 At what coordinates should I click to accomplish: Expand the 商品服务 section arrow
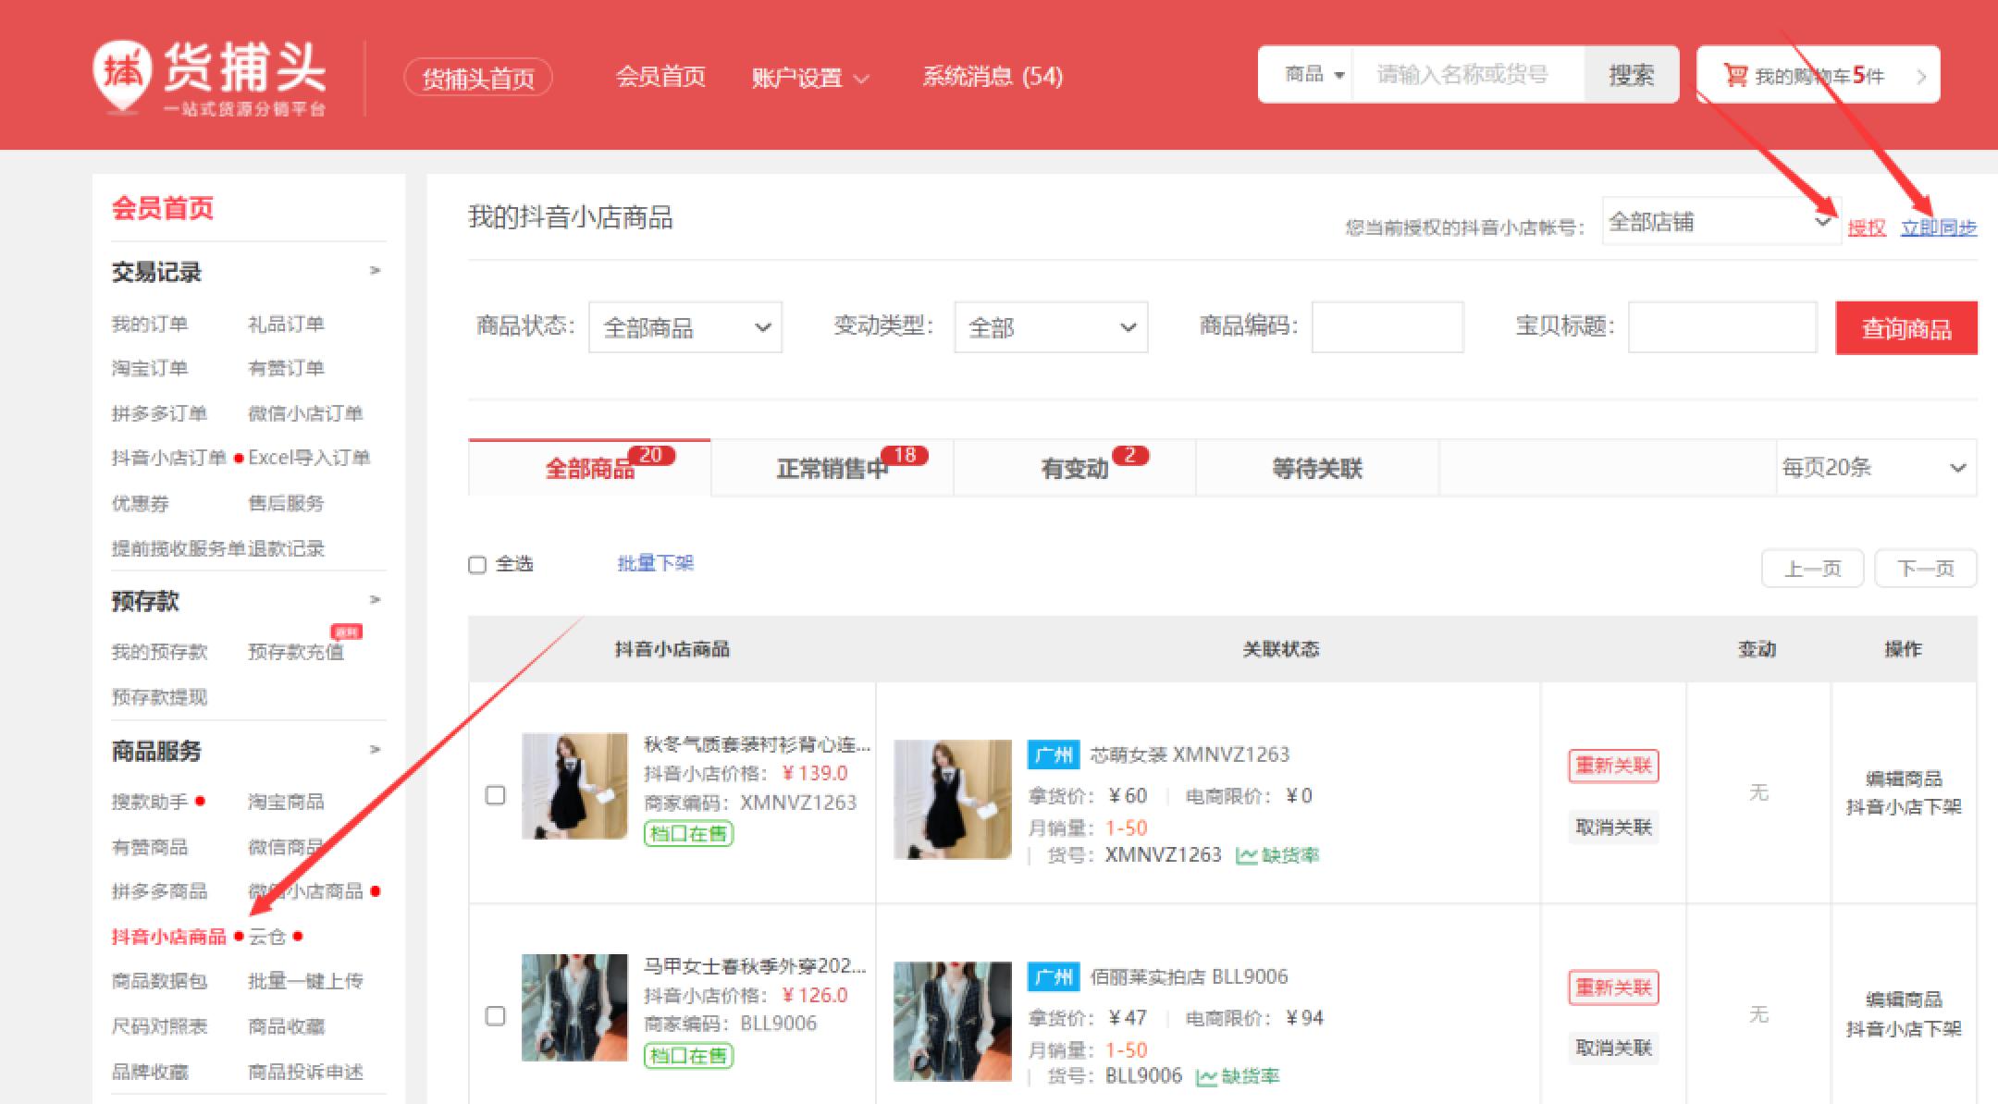375,750
